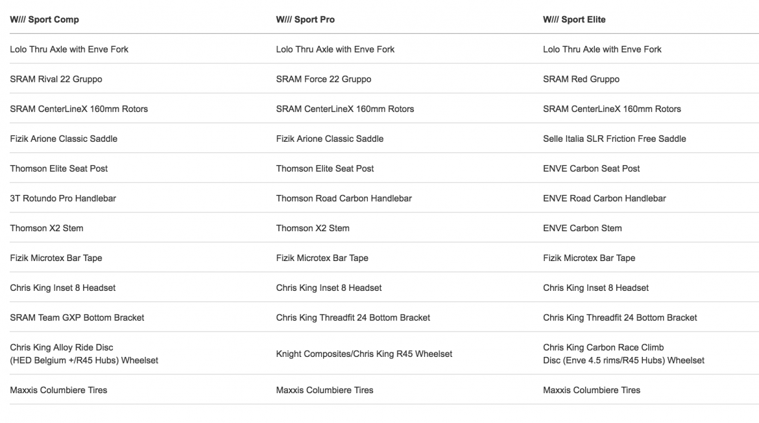
Task: Click the W/// Sport Pro column header
Action: click(x=306, y=19)
